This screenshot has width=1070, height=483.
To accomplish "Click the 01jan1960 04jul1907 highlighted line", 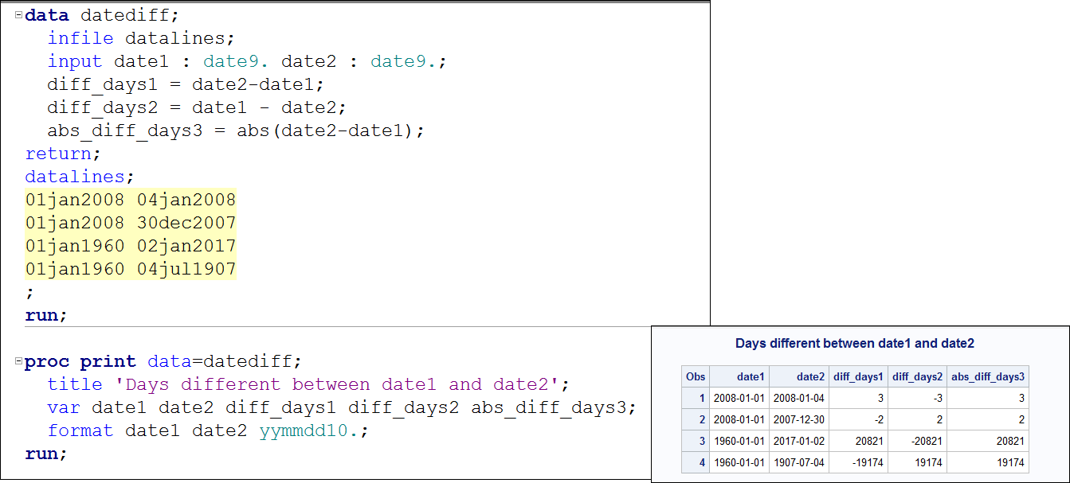I will click(129, 268).
